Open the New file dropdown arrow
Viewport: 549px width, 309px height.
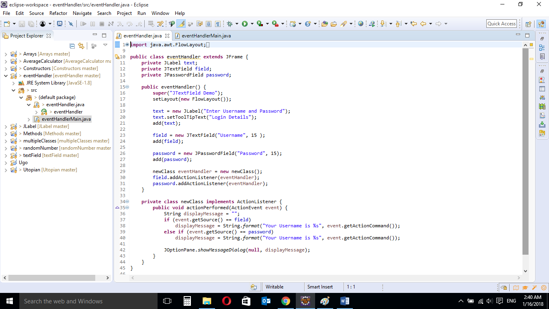coord(14,24)
